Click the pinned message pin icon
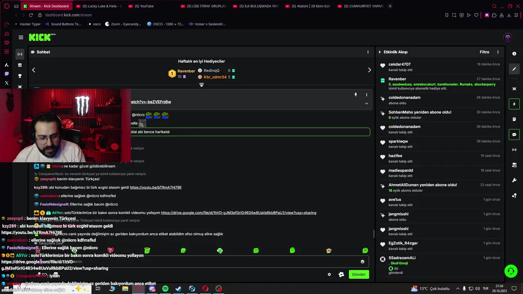The image size is (523, 294). click(x=355, y=95)
